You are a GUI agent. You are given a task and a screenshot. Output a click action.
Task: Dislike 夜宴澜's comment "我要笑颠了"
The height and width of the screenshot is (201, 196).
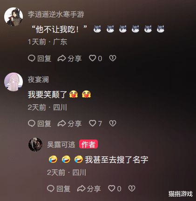click(113, 123)
